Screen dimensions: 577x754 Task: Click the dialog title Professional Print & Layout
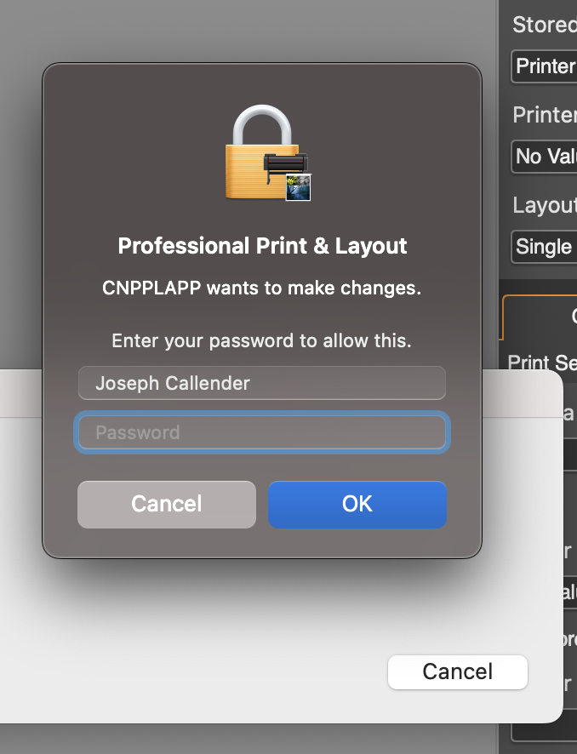coord(260,246)
